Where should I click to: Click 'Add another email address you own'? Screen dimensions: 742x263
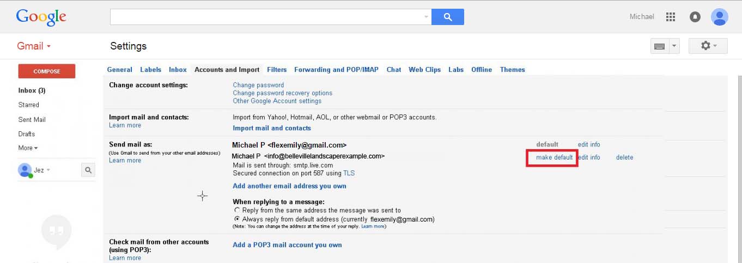click(x=289, y=186)
